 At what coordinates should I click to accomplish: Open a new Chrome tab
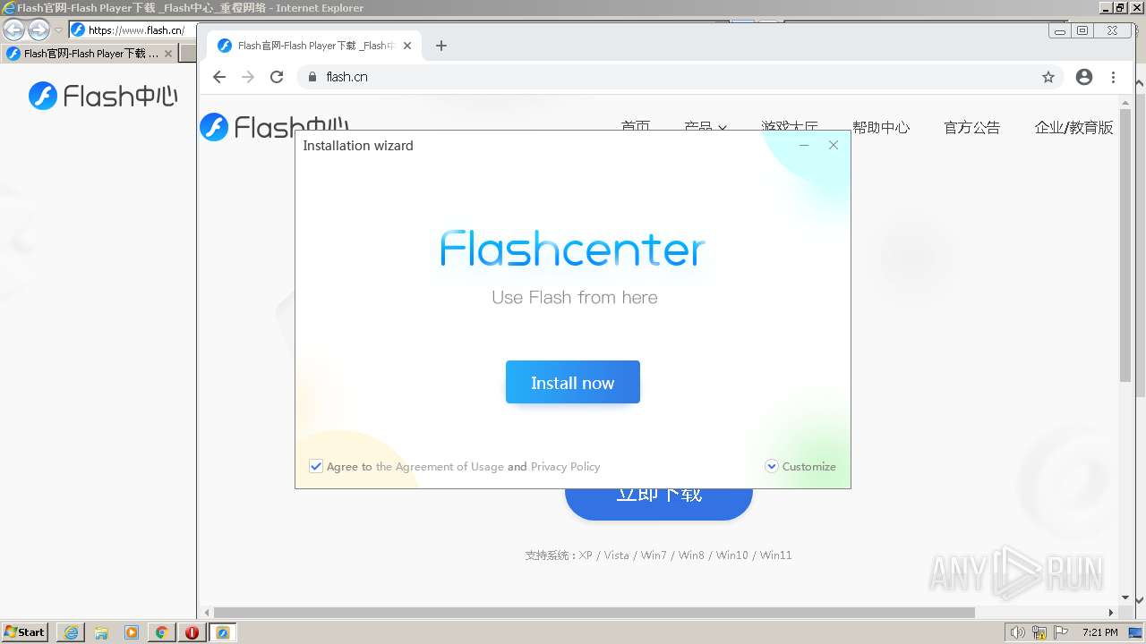[440, 46]
